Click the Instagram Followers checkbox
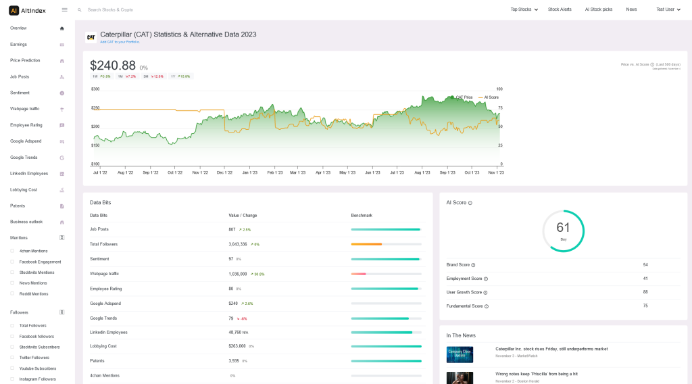The height and width of the screenshot is (384, 692). pyautogui.click(x=12, y=379)
